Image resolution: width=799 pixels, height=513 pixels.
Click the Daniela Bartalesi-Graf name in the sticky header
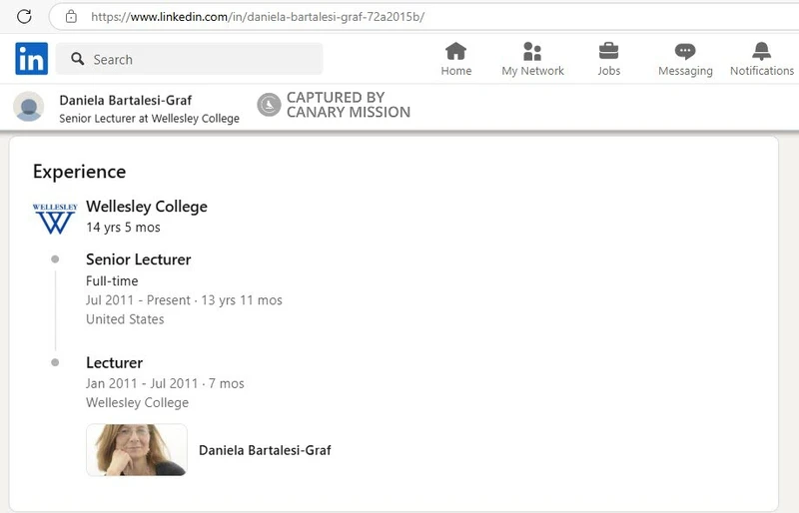click(126, 100)
